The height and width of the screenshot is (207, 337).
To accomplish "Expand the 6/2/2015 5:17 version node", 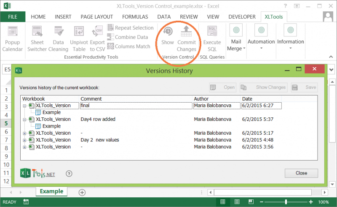I will click(25, 133).
